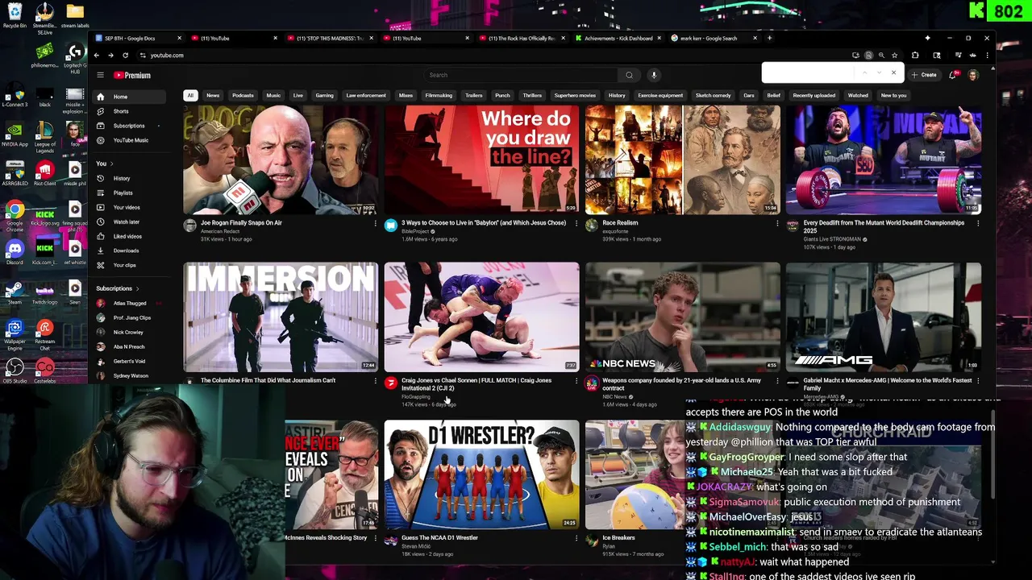Expand the You section chevron
Screen dimensions: 1032x580
111,164
